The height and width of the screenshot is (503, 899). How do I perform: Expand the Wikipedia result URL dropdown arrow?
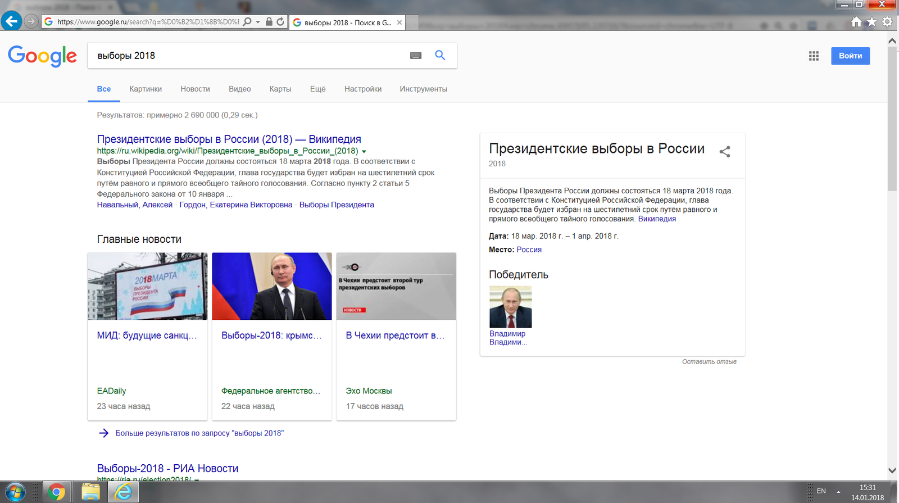(364, 151)
